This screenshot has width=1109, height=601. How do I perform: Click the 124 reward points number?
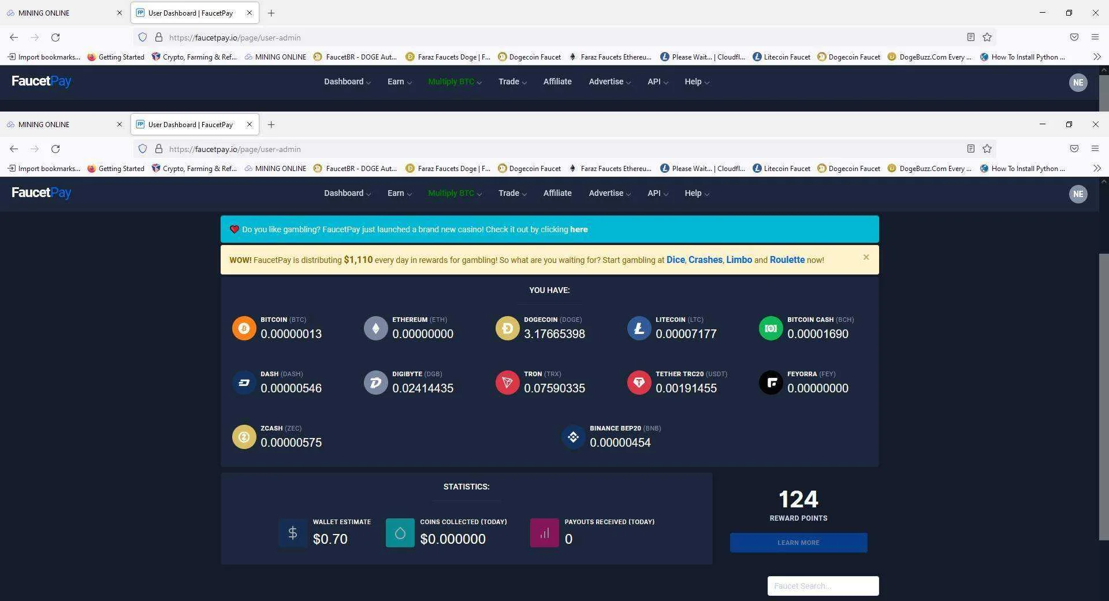[x=798, y=499]
